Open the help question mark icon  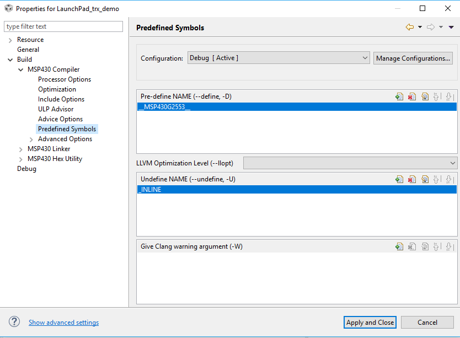pyautogui.click(x=14, y=322)
